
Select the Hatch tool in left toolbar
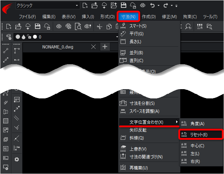tap(6, 121)
